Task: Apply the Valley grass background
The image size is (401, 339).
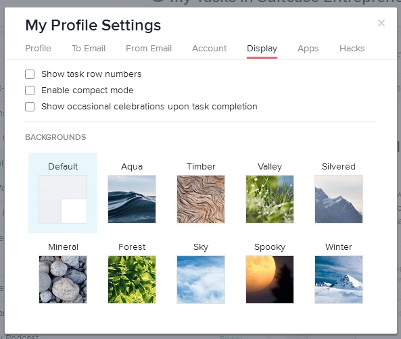Action: tap(270, 199)
